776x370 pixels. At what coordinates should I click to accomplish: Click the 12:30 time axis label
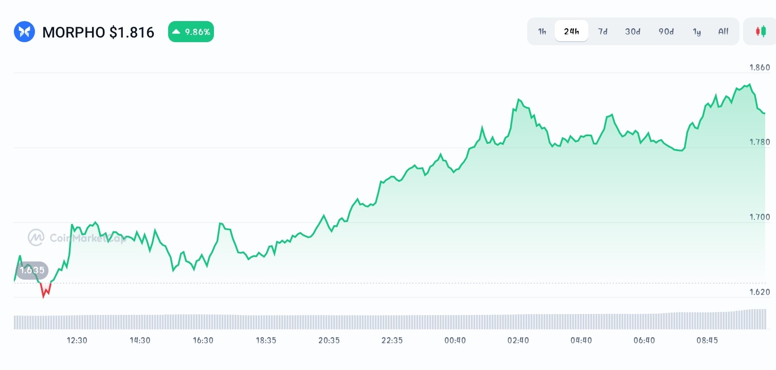pyautogui.click(x=77, y=340)
